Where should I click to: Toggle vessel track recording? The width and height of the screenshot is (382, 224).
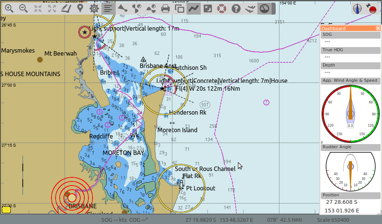coord(194,8)
